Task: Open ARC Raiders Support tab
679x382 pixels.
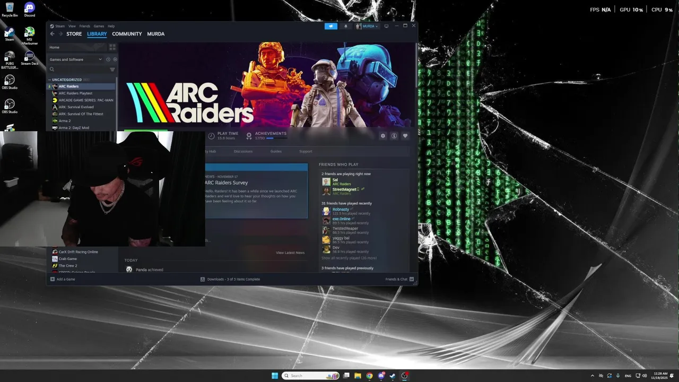Action: (x=306, y=151)
